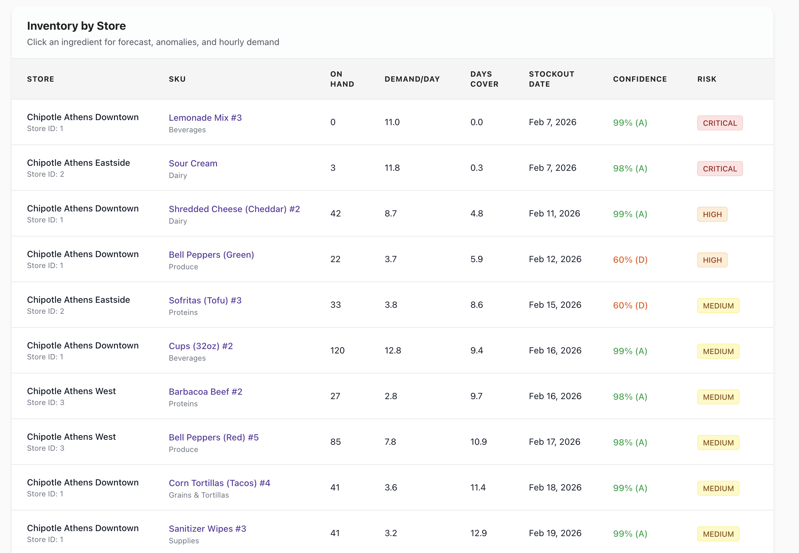Click the Sour Cream SKU link
Screen dimensions: 799x553
click(193, 164)
